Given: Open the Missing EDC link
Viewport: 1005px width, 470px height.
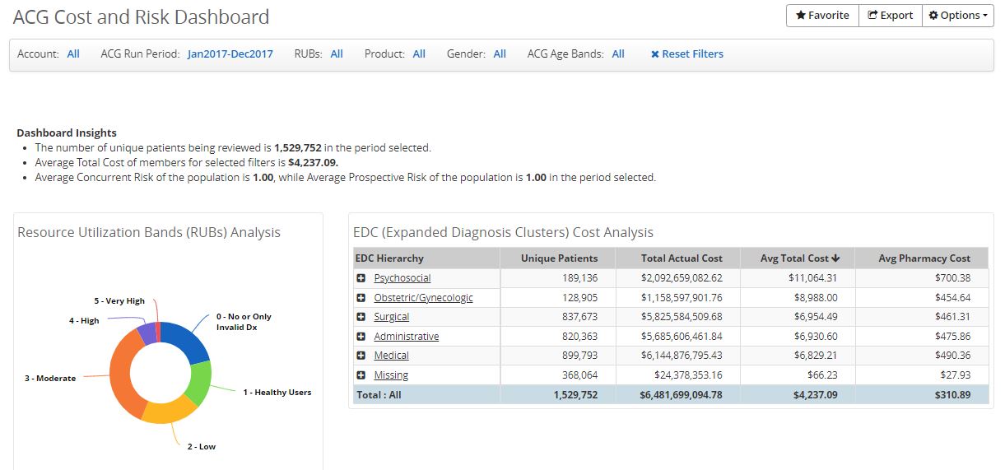Looking at the screenshot, I should click(391, 375).
